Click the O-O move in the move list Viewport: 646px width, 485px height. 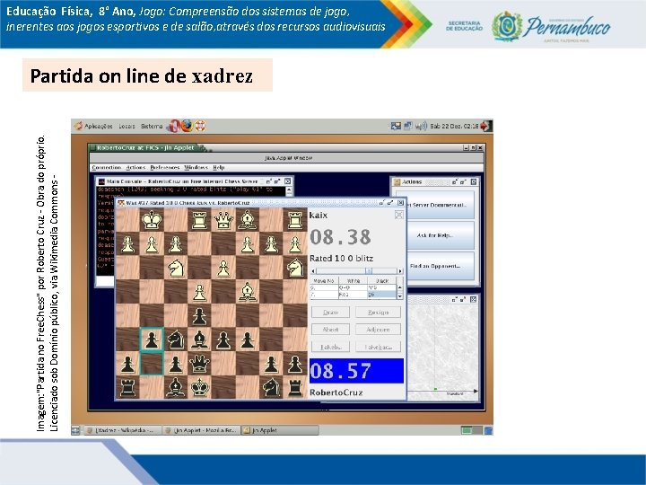[353, 288]
